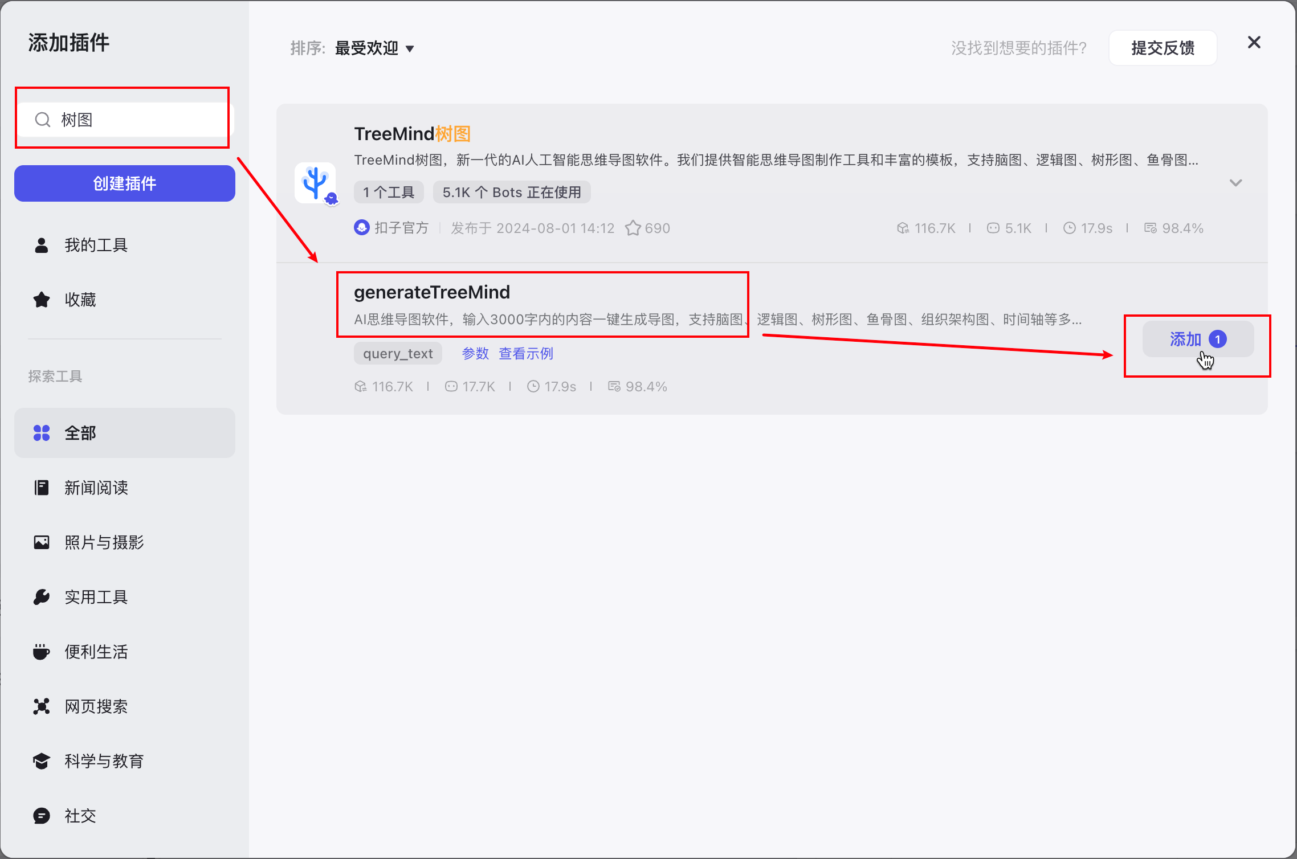Open the 参数 parameters link
This screenshot has width=1297, height=859.
tap(475, 354)
